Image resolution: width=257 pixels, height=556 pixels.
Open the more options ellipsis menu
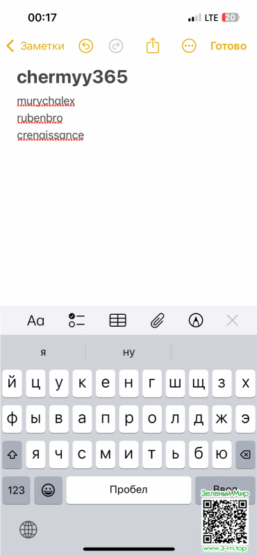tap(189, 46)
